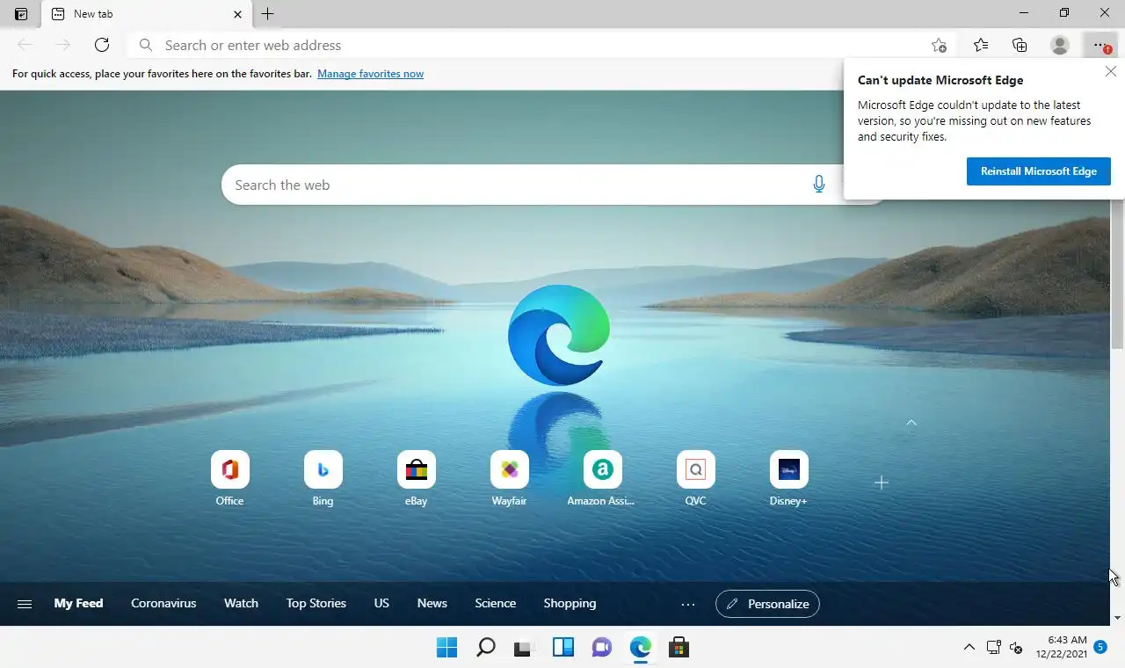The width and height of the screenshot is (1125, 668).
Task: Open the Disney+ quick link
Action: pyautogui.click(x=788, y=479)
